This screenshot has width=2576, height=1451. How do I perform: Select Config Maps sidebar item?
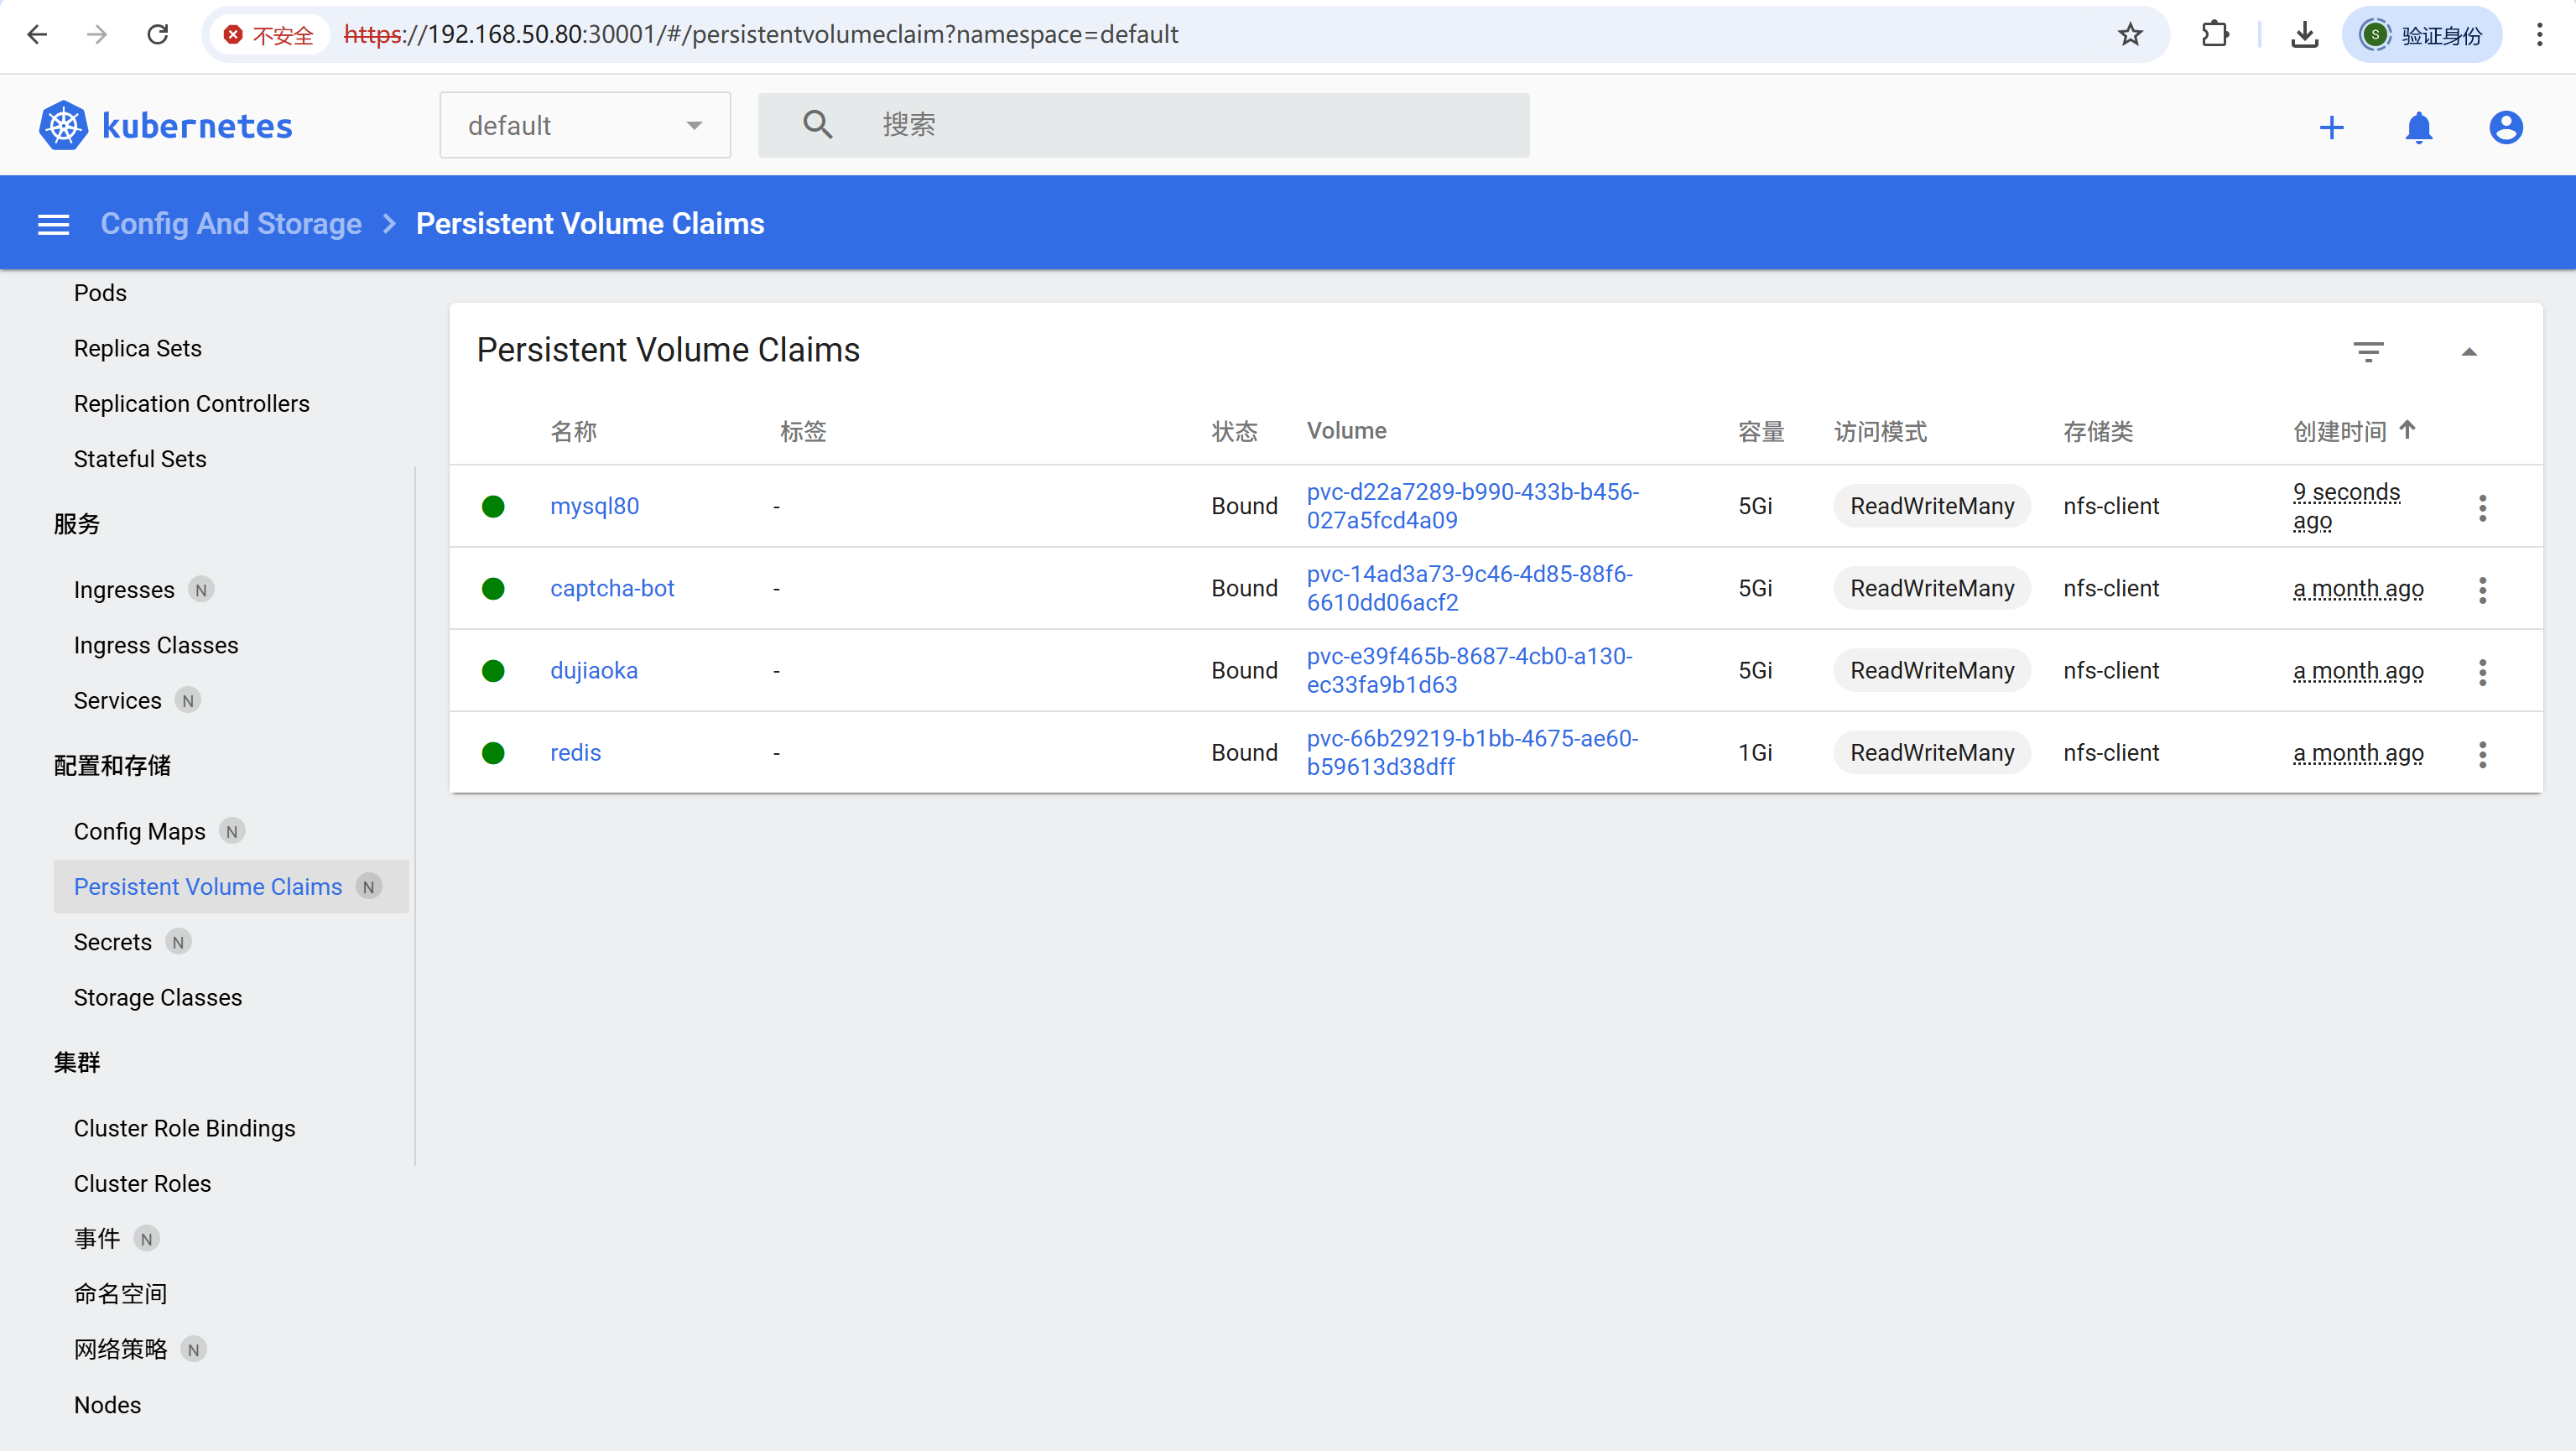click(x=140, y=831)
